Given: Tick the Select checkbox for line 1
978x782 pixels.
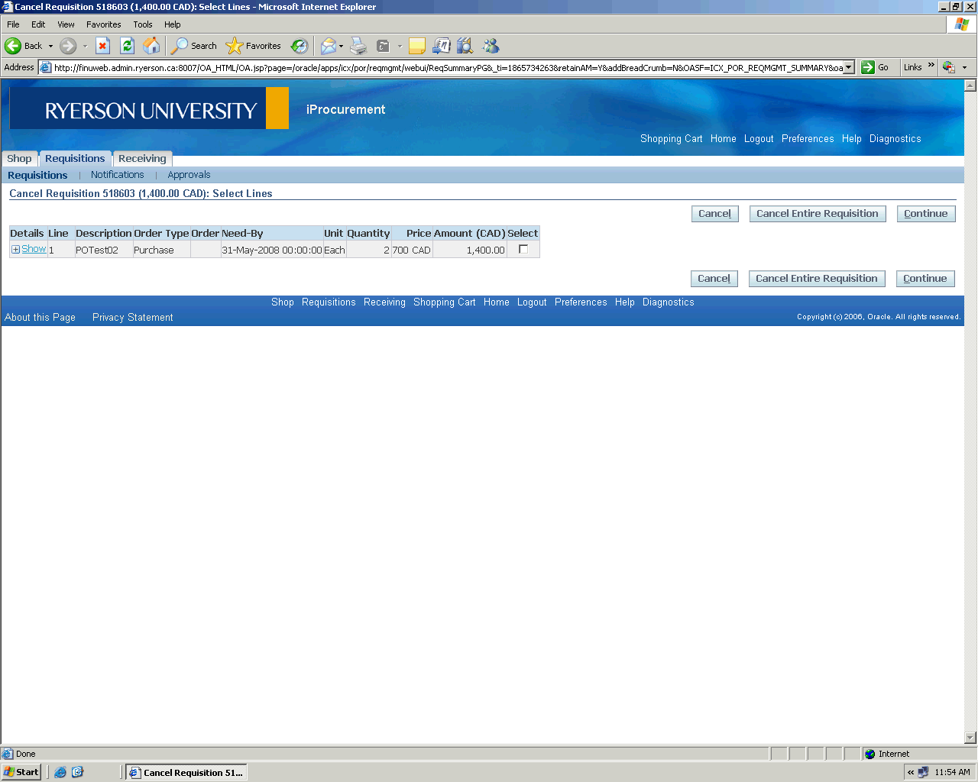Looking at the screenshot, I should point(523,249).
